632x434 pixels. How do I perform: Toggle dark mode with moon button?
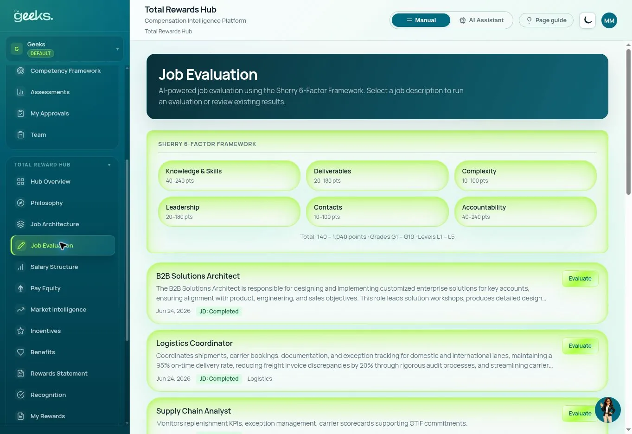pos(587,20)
